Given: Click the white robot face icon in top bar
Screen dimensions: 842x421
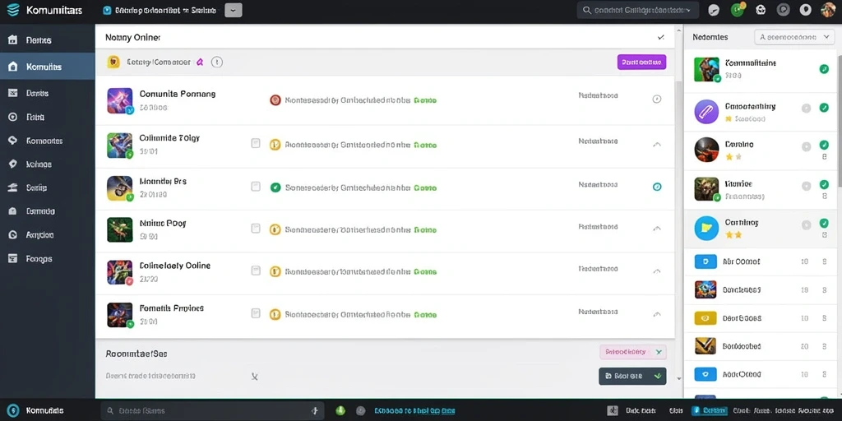Looking at the screenshot, I should pos(761,10).
